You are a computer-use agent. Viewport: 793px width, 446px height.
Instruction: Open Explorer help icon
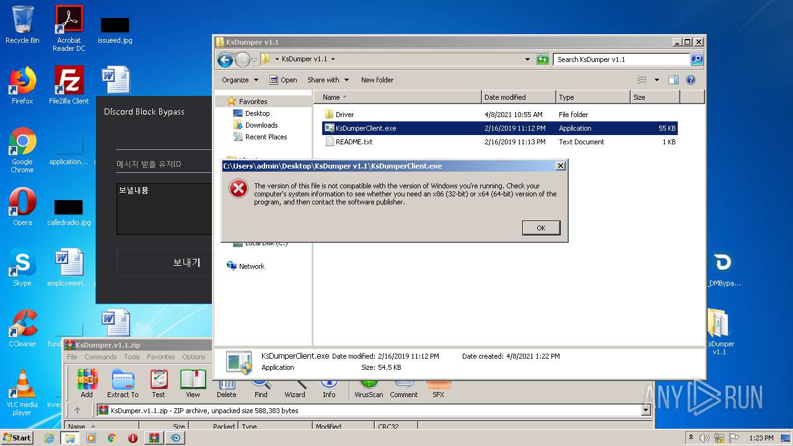click(x=691, y=80)
